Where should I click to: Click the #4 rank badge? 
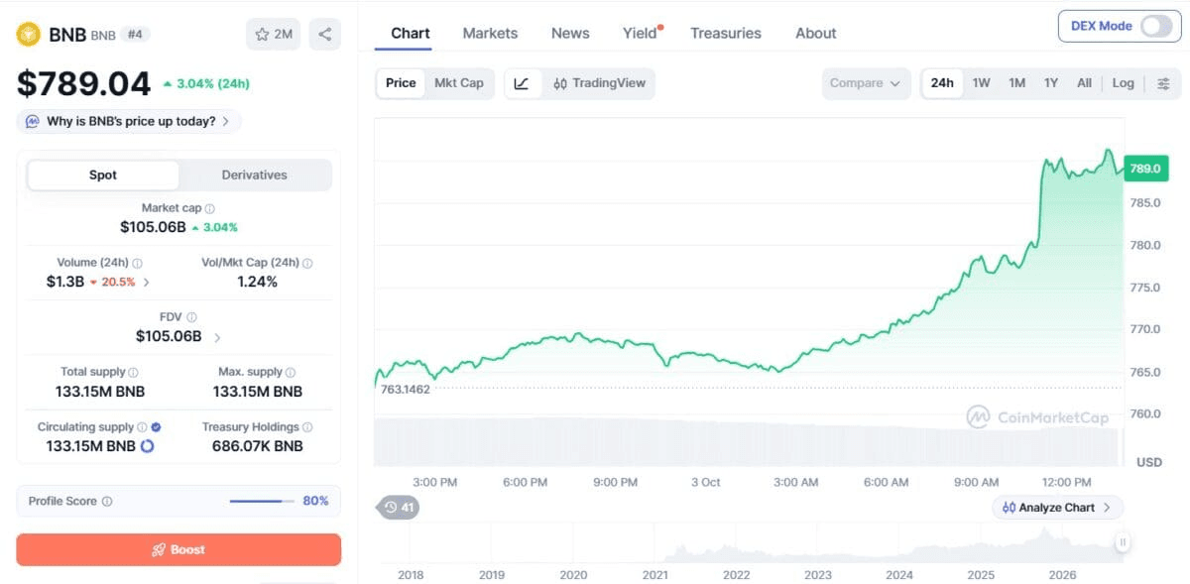pyautogui.click(x=136, y=35)
